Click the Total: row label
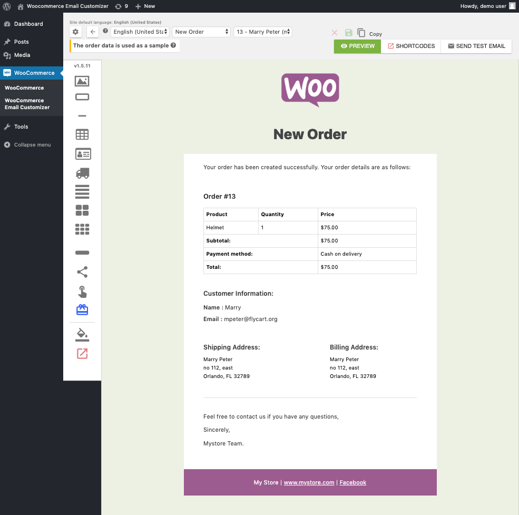 213,267
